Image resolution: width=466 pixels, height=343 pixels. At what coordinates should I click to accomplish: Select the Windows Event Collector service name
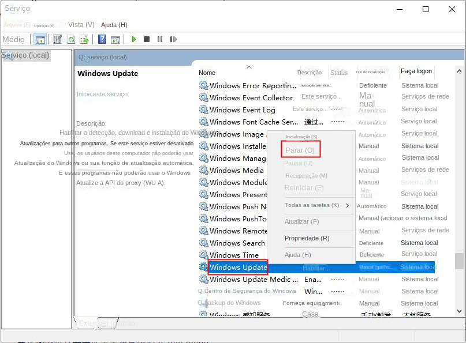click(x=251, y=97)
